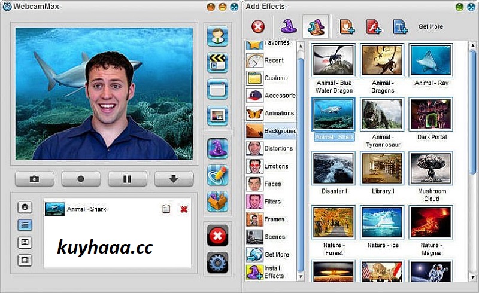Choose the Nature - Ice thumbnail
This screenshot has width=479, height=293.
(382, 222)
